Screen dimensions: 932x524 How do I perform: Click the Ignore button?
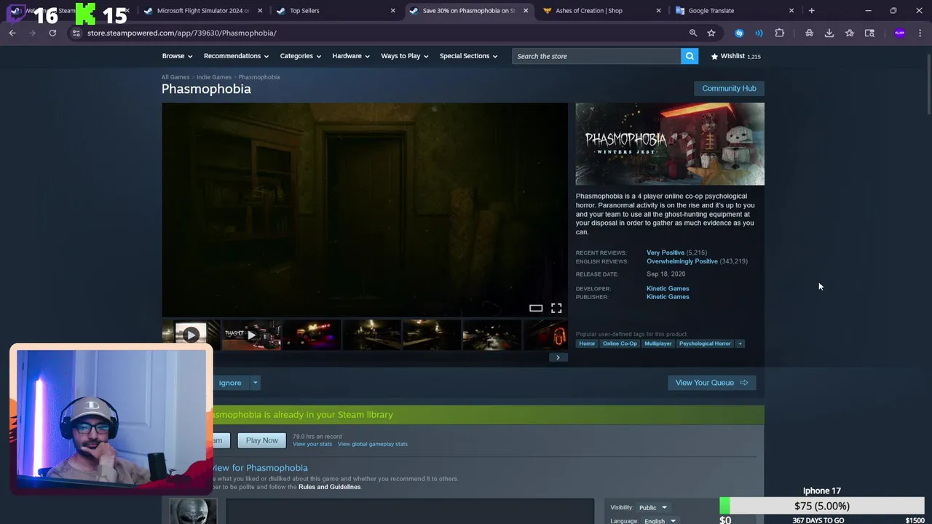point(230,383)
